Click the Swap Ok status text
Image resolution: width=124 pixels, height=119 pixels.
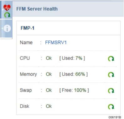click(x=49, y=90)
